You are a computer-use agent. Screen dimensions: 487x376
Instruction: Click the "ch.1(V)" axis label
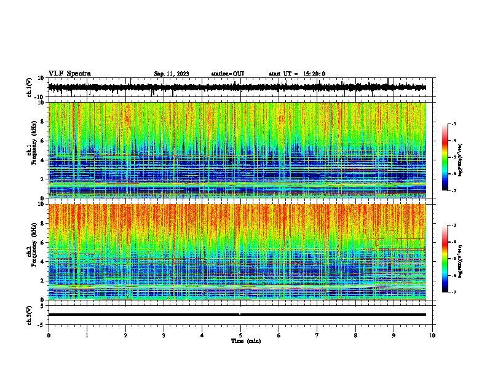(30, 87)
